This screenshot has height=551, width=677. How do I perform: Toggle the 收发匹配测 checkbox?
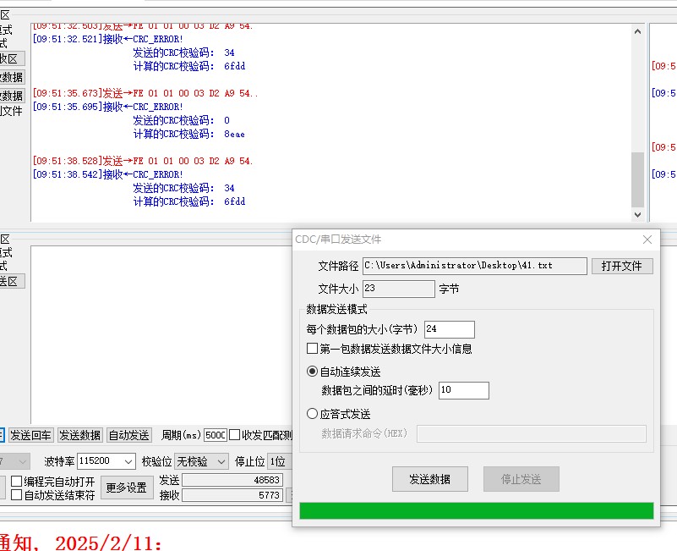click(x=234, y=435)
